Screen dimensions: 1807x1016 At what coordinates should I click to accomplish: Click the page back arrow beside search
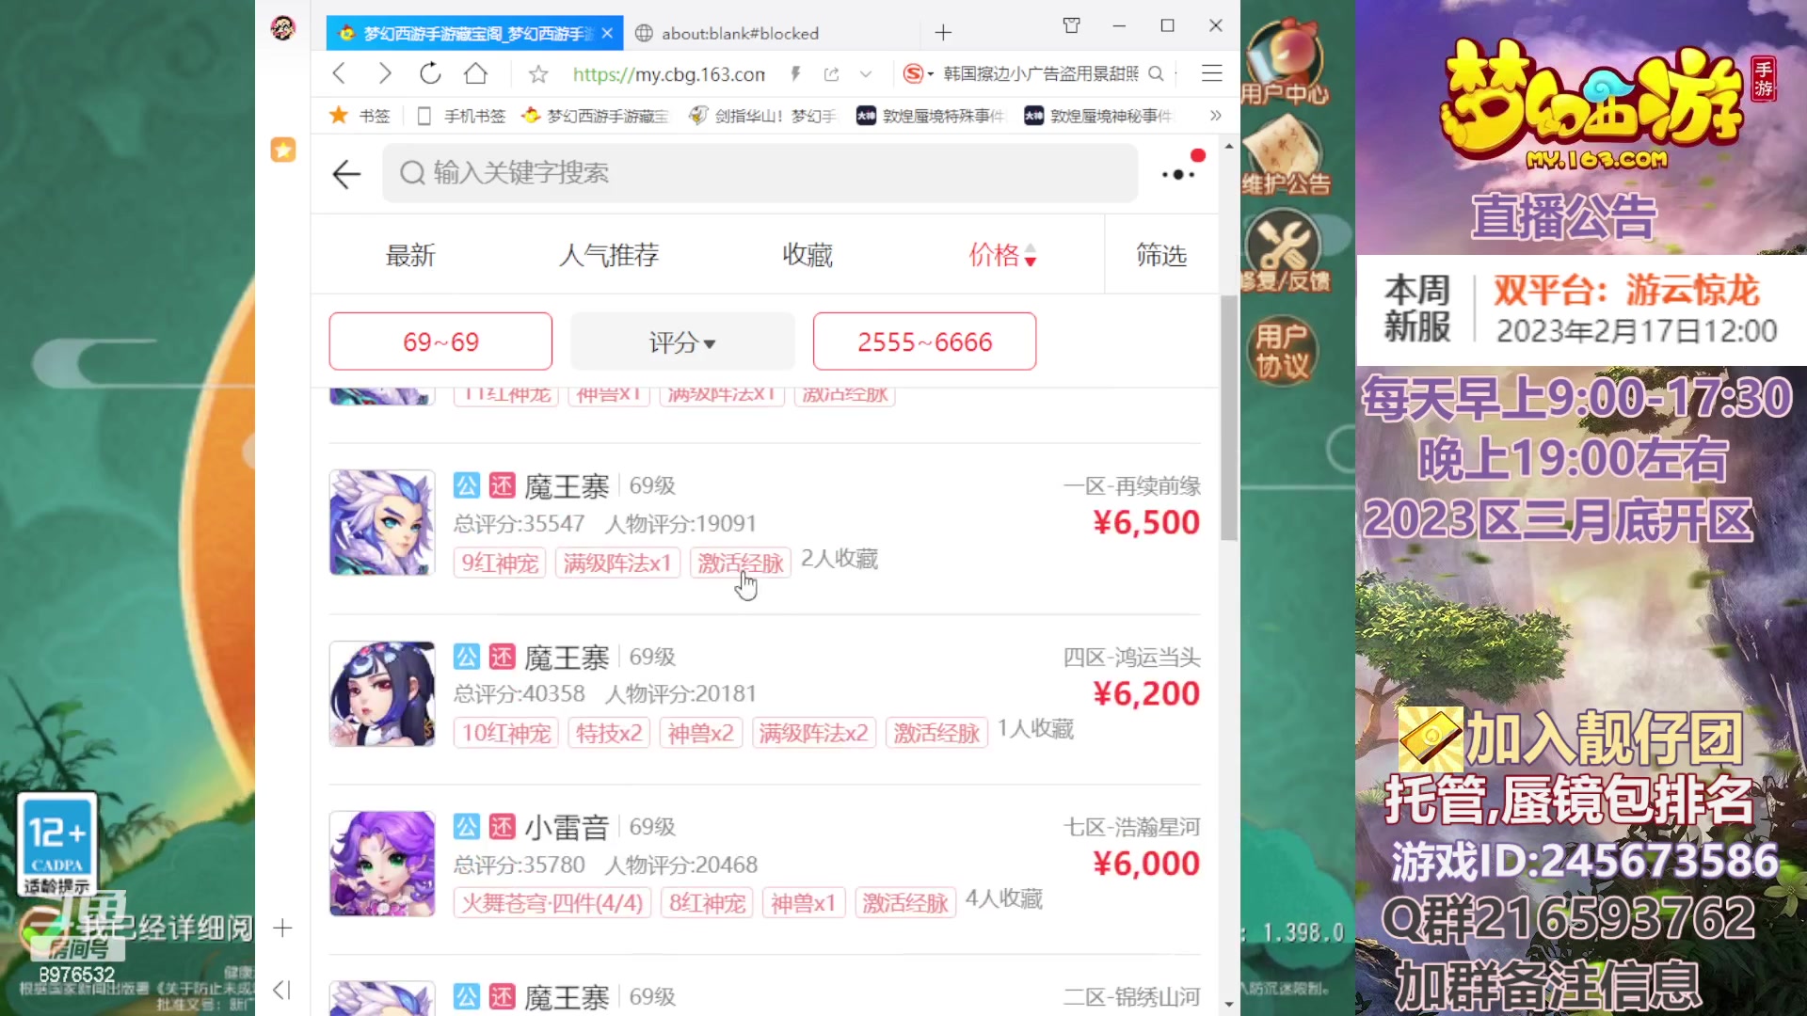[346, 173]
